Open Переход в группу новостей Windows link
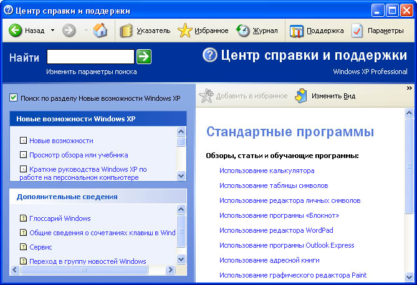 [x=88, y=261]
